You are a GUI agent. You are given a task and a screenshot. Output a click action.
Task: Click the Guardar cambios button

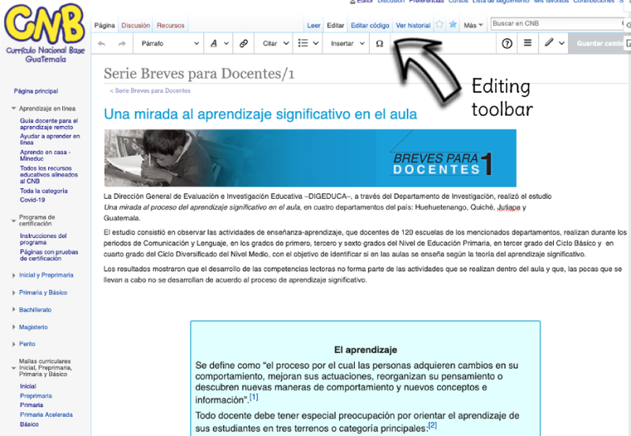(599, 43)
